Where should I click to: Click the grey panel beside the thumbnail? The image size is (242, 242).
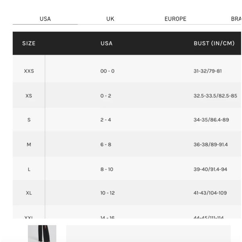coord(148,234)
